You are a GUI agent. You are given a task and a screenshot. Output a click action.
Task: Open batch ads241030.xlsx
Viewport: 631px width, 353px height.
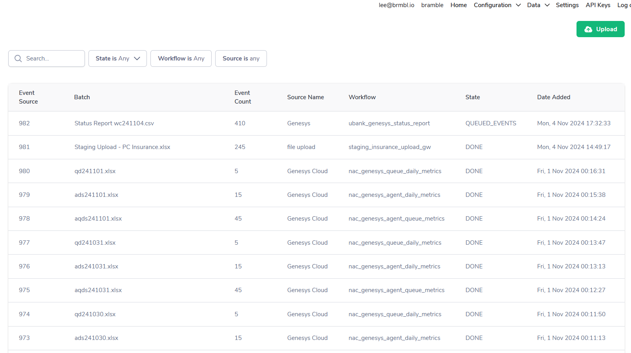(x=96, y=338)
